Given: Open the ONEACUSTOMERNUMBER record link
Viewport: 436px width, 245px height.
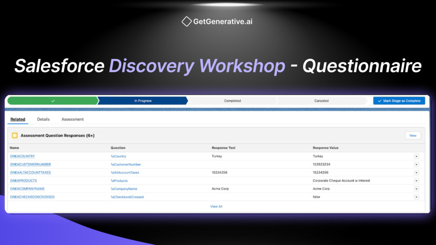Looking at the screenshot, I should click(x=31, y=165).
